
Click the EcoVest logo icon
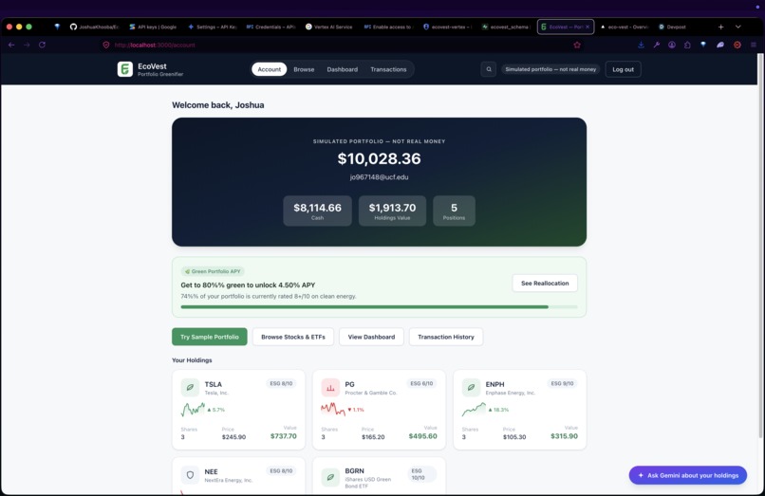125,69
